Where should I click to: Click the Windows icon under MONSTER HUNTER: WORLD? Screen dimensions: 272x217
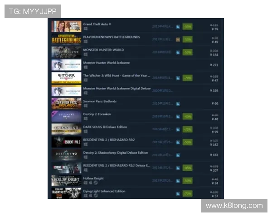pyautogui.click(x=85, y=55)
